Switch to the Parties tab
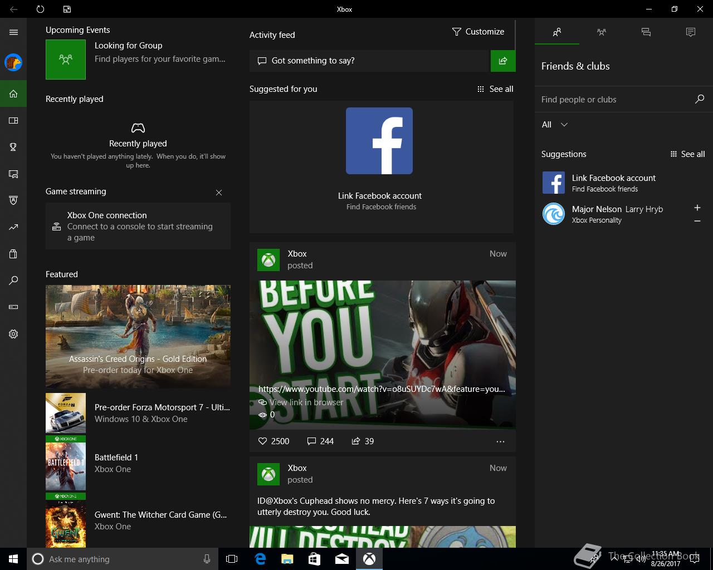The height and width of the screenshot is (570, 713). click(x=602, y=32)
